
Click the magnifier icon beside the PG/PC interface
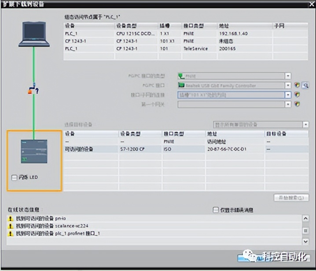coord(305,85)
